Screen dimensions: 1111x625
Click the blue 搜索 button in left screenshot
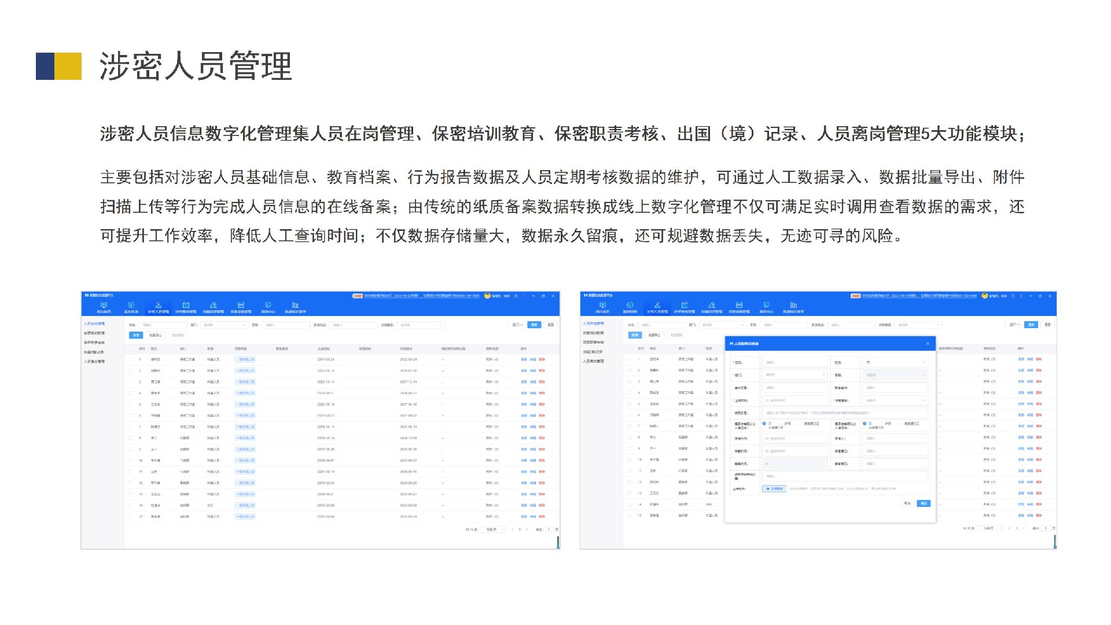click(x=534, y=325)
